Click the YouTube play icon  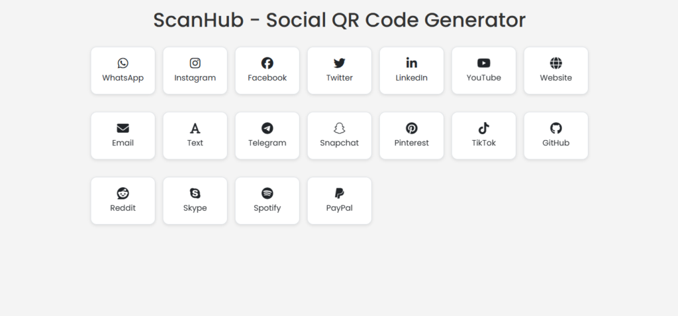click(x=484, y=63)
